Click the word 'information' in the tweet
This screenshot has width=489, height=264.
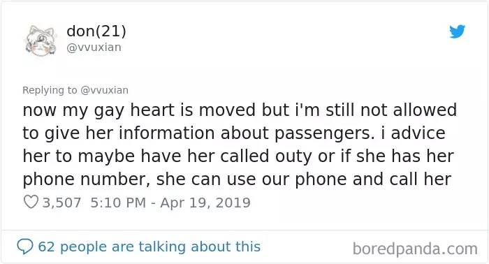pos(166,133)
